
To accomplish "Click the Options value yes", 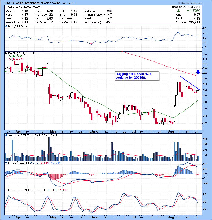I will (110, 11).
